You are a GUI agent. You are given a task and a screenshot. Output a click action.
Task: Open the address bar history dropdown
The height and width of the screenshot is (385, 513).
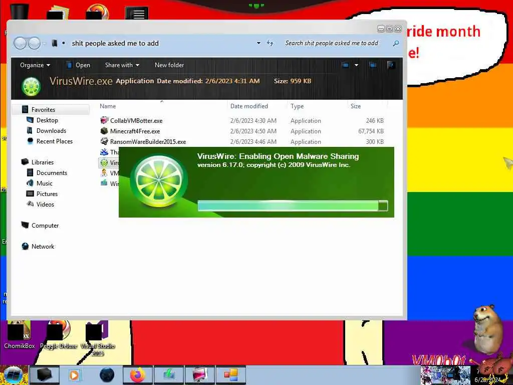[x=259, y=43]
